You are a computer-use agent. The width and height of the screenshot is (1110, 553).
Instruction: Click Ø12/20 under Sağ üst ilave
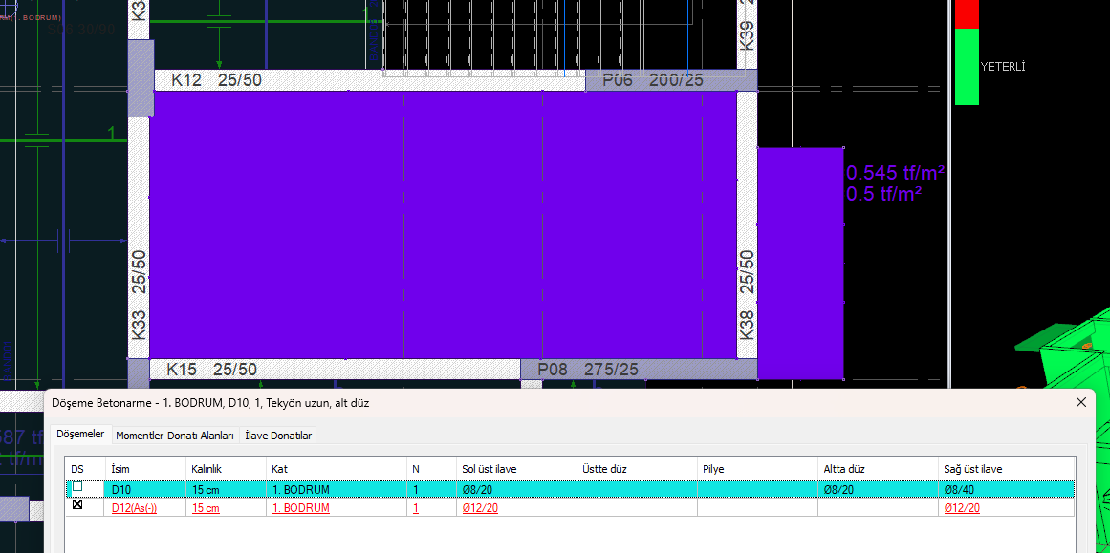(x=960, y=508)
